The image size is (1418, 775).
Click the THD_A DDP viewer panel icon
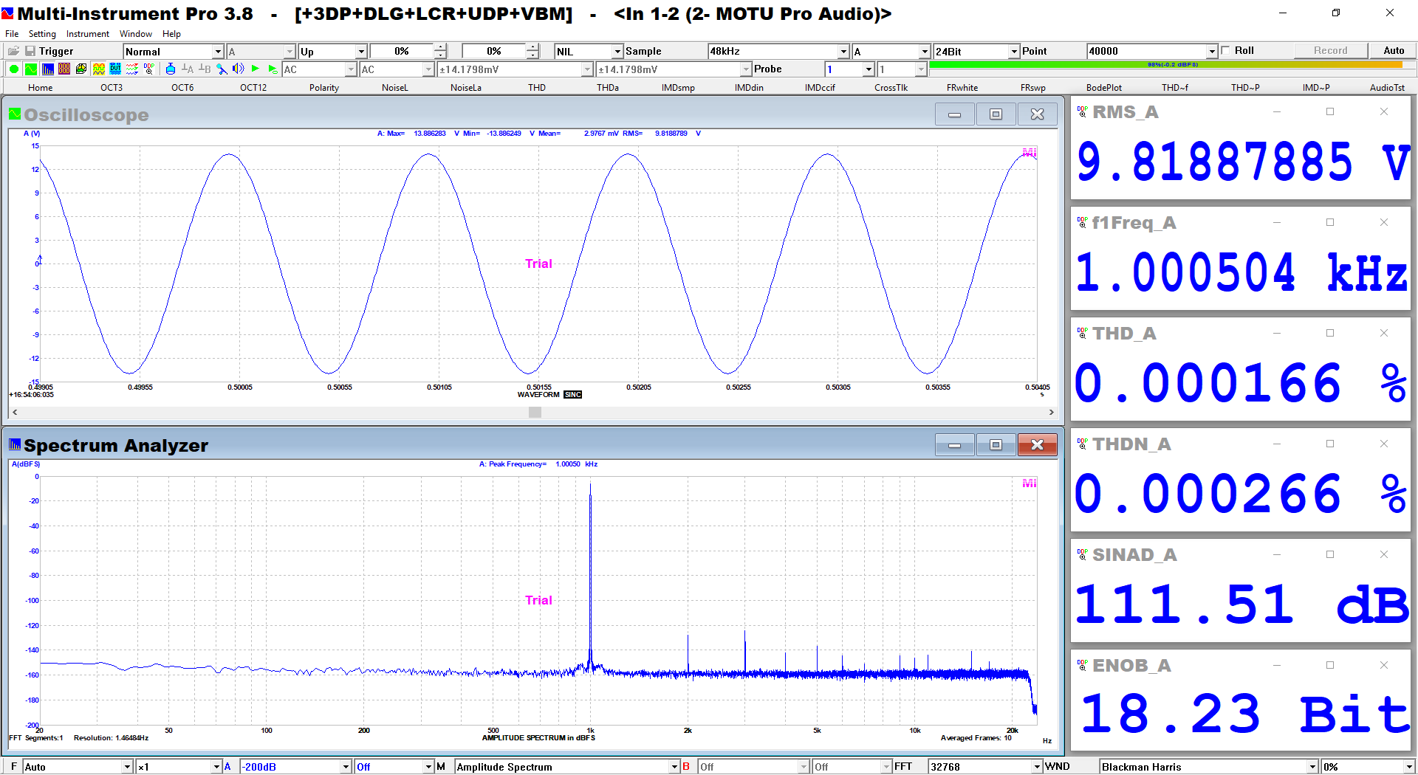(1082, 333)
